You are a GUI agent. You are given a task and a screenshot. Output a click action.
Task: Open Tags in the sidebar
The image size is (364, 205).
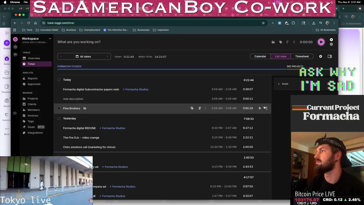30,121
